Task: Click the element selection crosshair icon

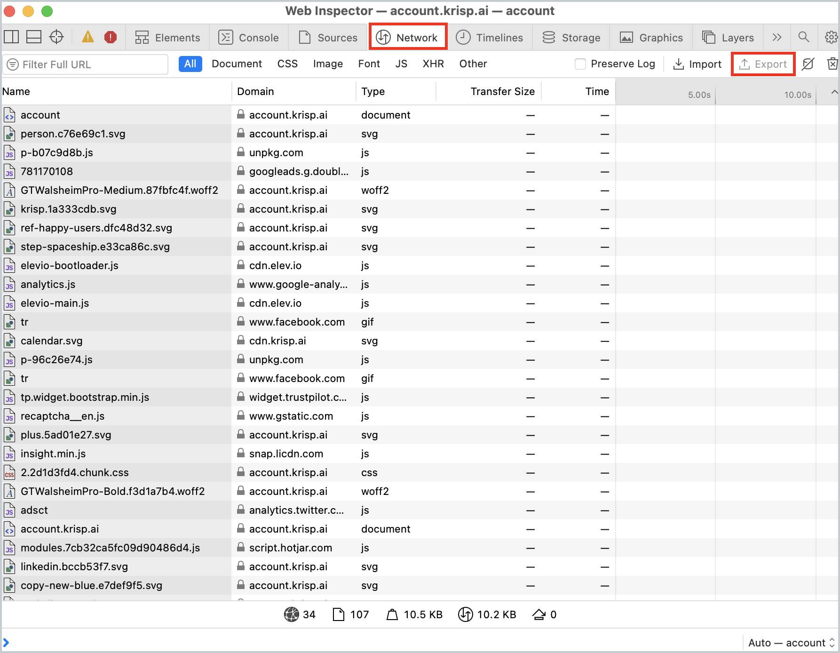Action: click(56, 37)
